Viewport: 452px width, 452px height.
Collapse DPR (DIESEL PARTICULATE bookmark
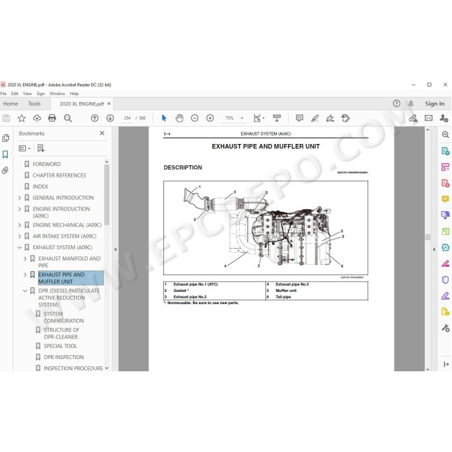(25, 291)
